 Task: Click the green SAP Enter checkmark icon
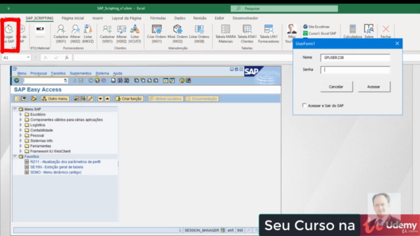pos(16,80)
